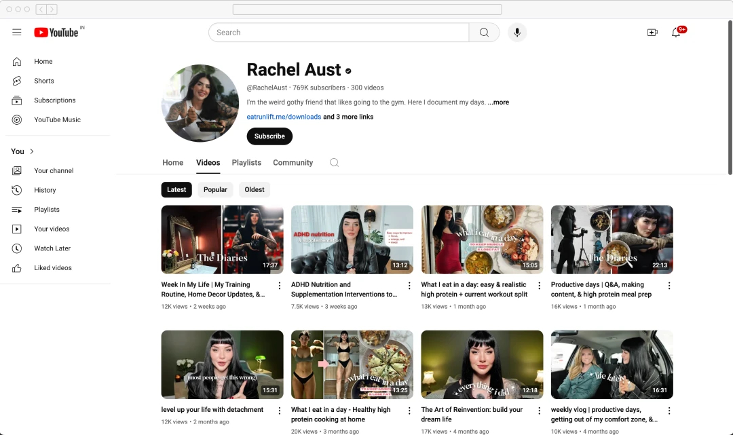Switch sorting to Popular
This screenshot has height=435, width=733.
[215, 189]
